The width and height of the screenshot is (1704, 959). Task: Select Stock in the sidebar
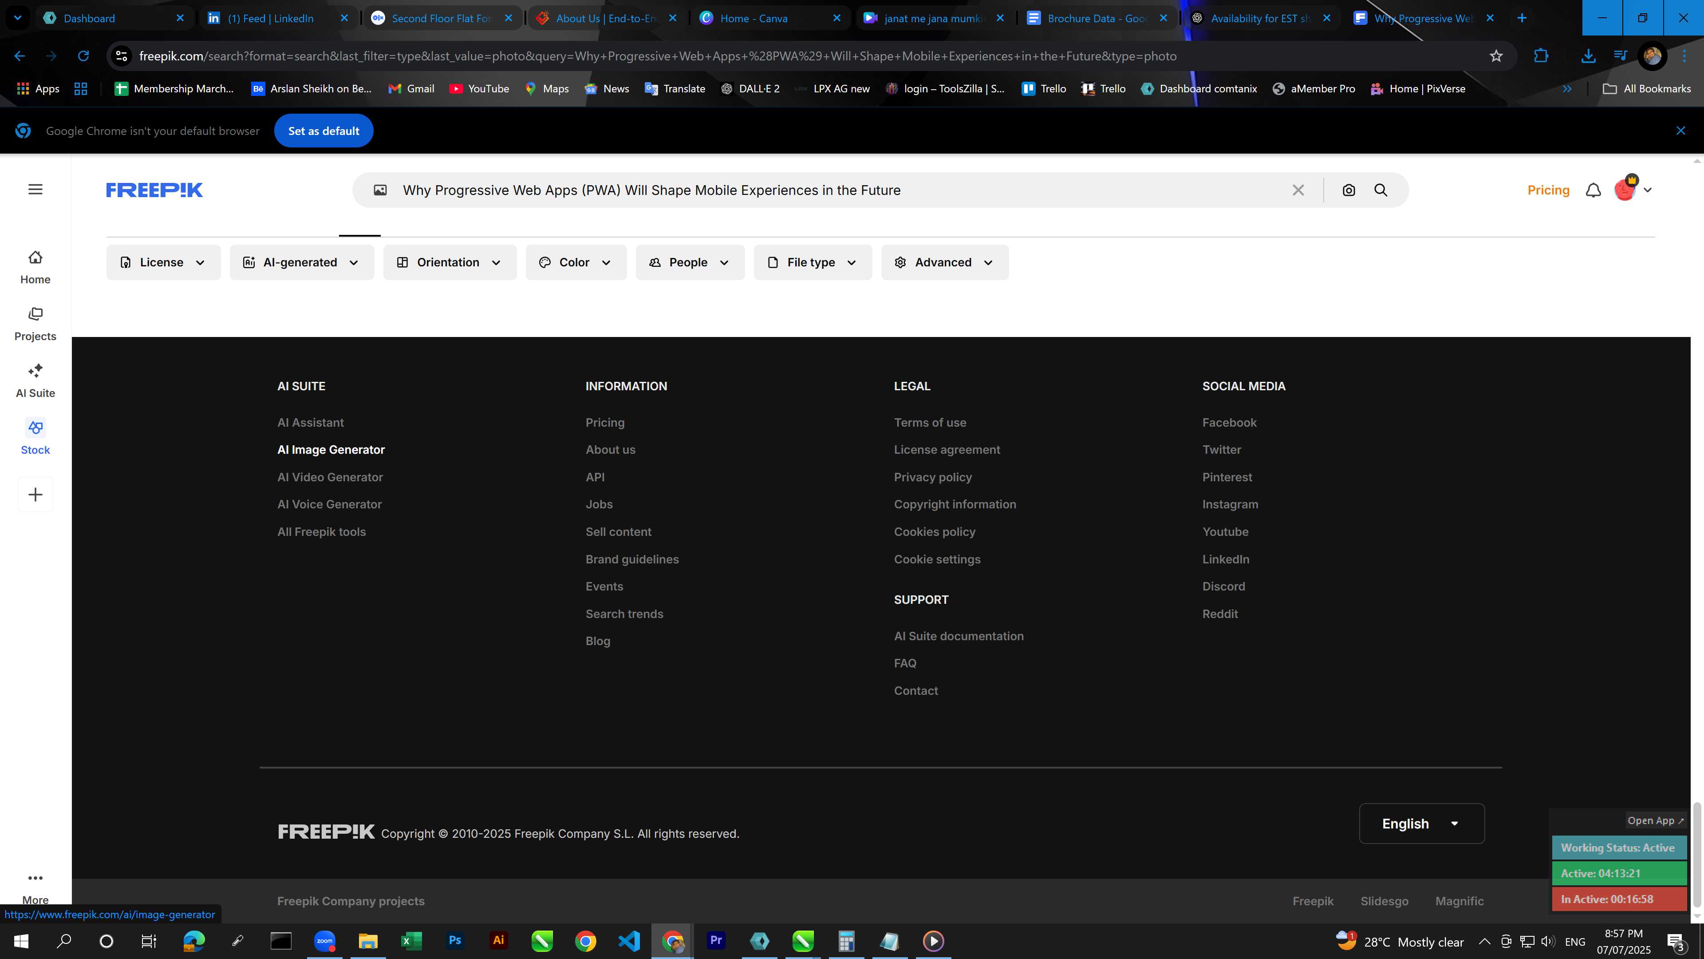click(x=35, y=437)
